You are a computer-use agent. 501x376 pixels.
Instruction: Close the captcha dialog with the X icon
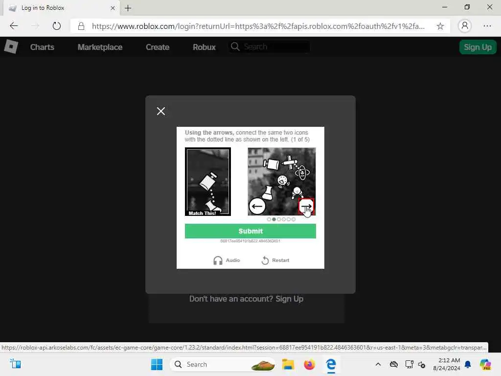160,111
